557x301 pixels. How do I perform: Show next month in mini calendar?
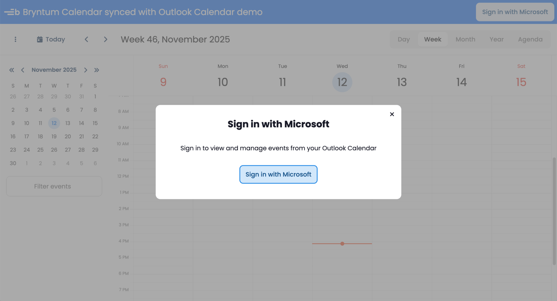point(86,70)
